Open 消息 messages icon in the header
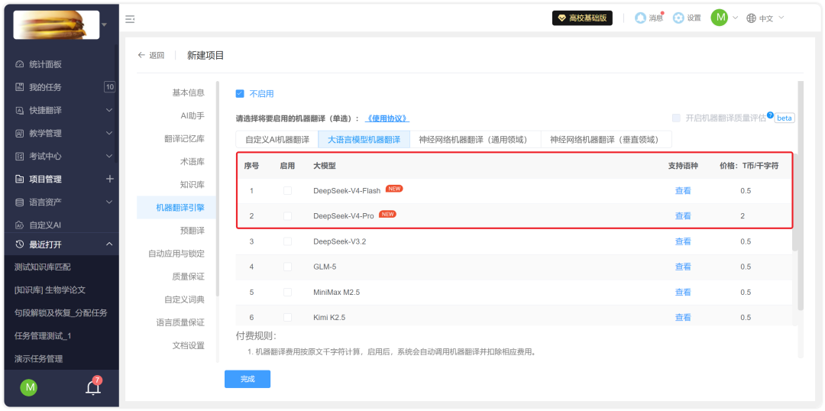This screenshot has height=411, width=825. point(640,18)
